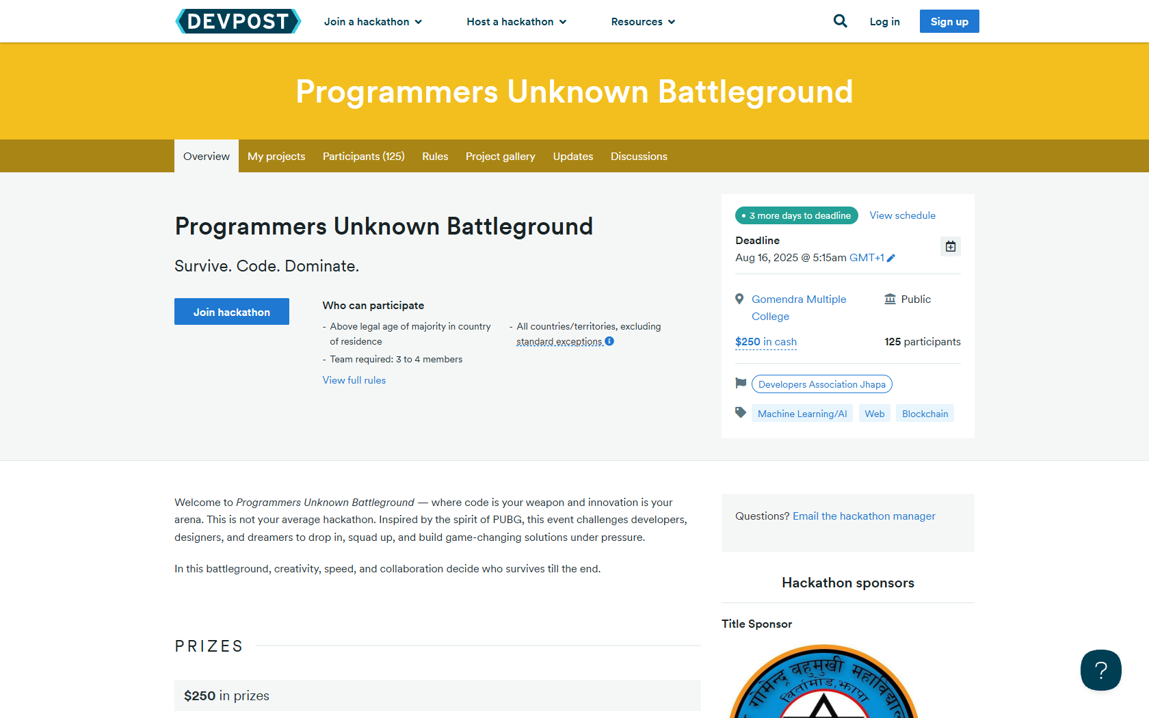Viewport: 1149px width, 718px height.
Task: Switch to the Participants (125) tab
Action: (363, 157)
